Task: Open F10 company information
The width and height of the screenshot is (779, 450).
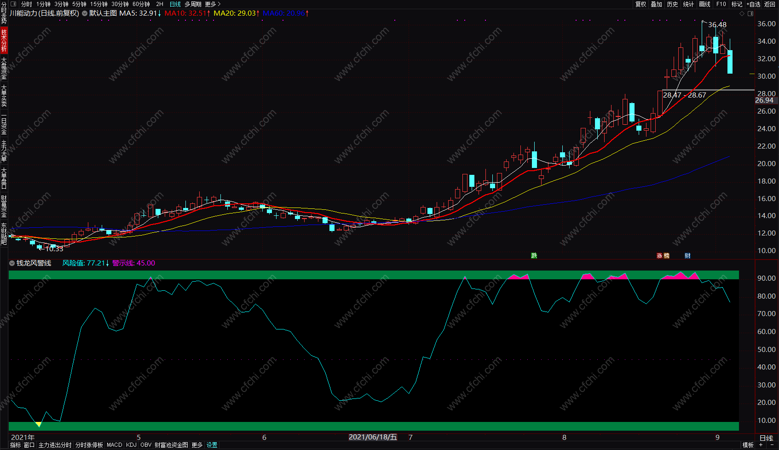Action: click(x=721, y=4)
